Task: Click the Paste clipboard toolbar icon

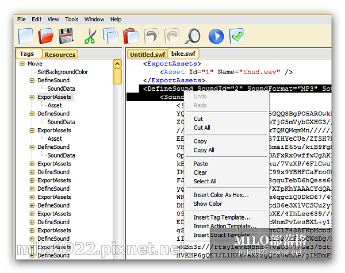Action: point(131,36)
